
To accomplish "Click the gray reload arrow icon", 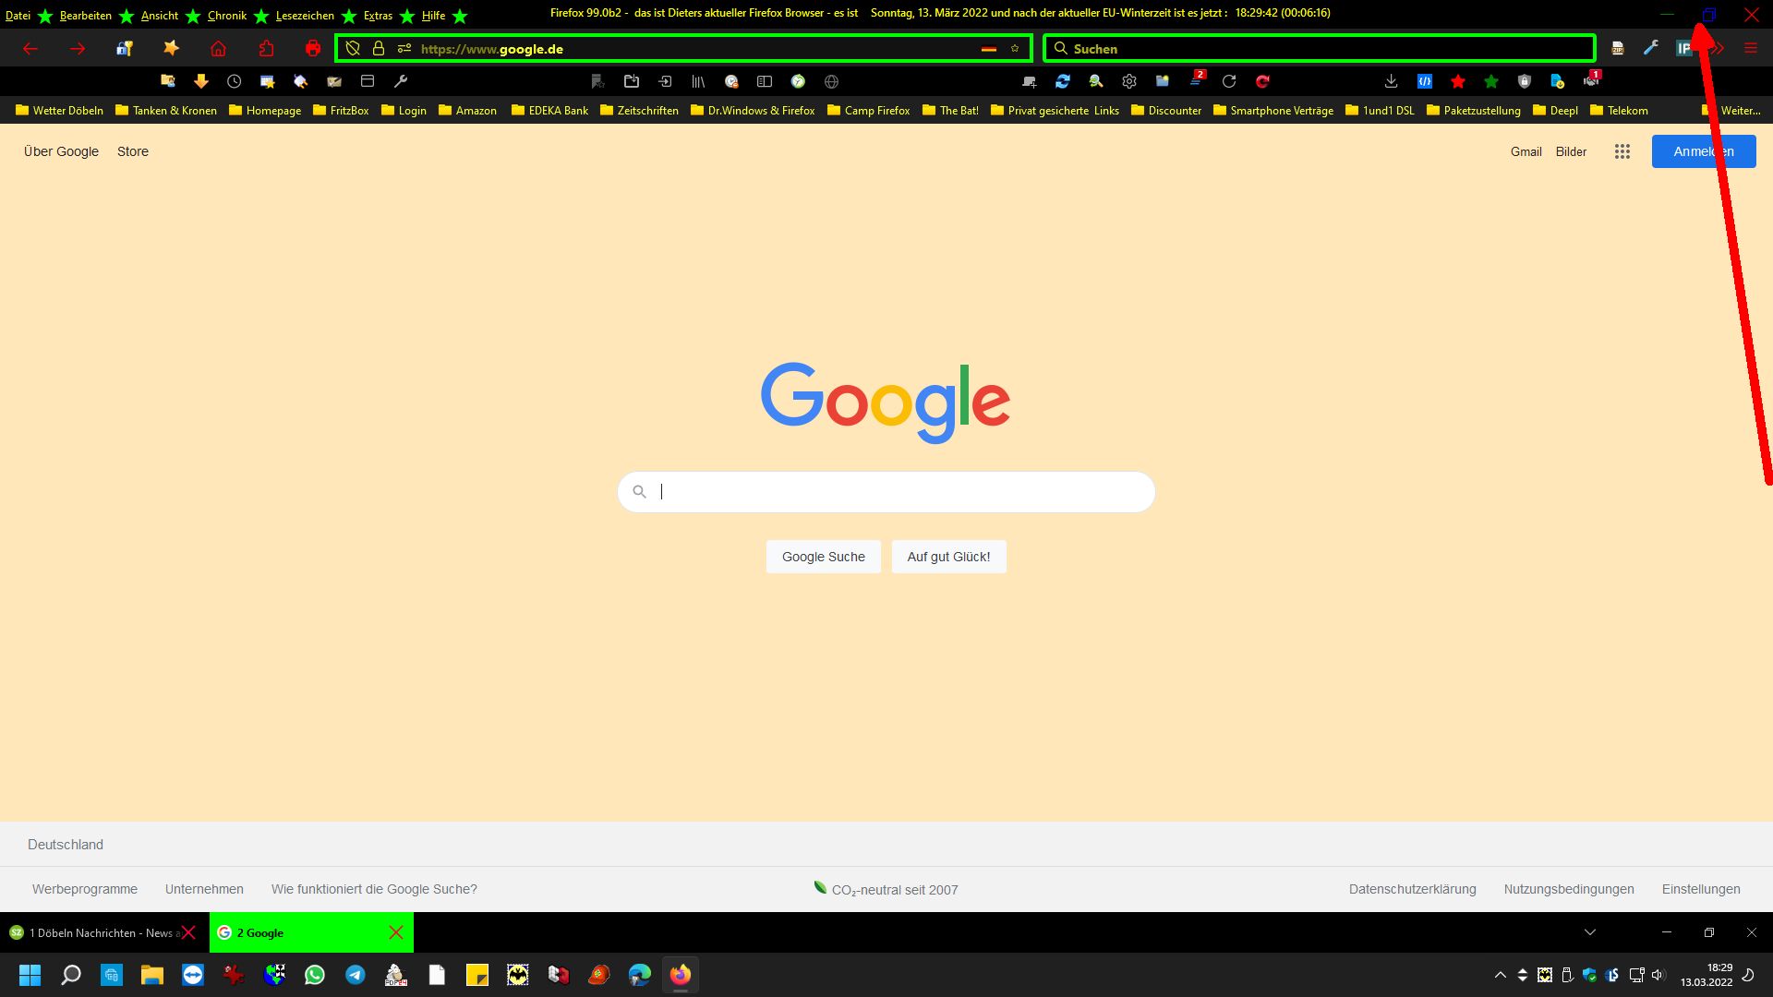I will pyautogui.click(x=1229, y=81).
